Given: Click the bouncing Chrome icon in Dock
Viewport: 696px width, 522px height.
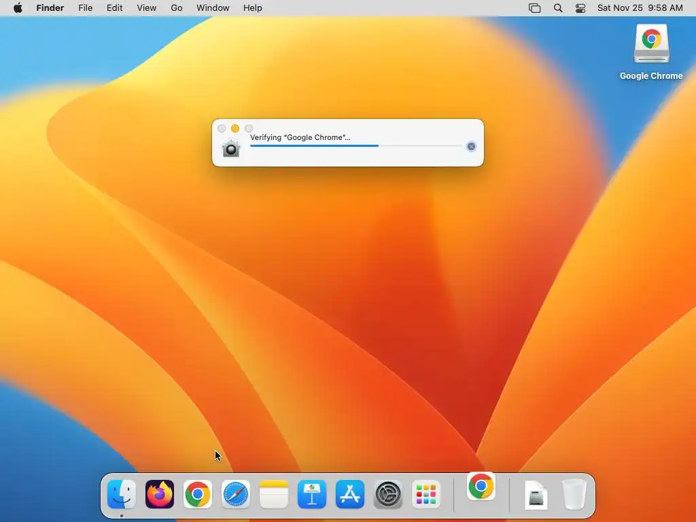Looking at the screenshot, I should coord(481,487).
